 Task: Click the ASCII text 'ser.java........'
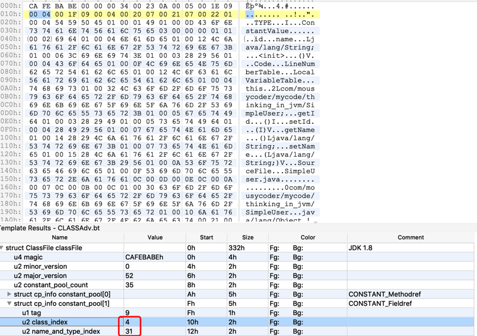click(280, 179)
